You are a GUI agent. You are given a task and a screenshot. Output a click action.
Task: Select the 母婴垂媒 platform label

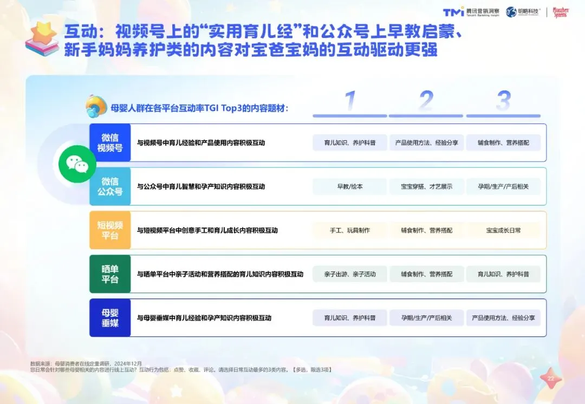[110, 318]
